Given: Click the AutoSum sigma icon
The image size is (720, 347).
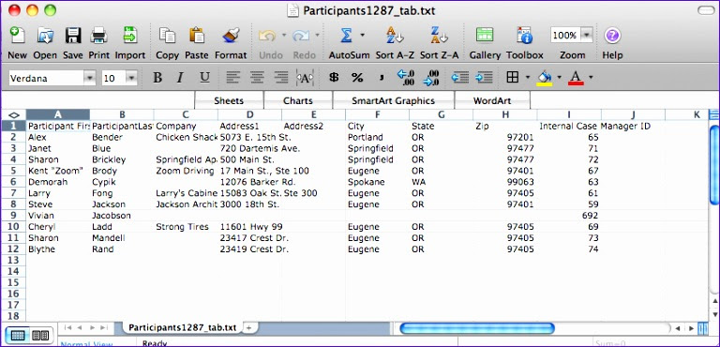Looking at the screenshot, I should point(346,36).
